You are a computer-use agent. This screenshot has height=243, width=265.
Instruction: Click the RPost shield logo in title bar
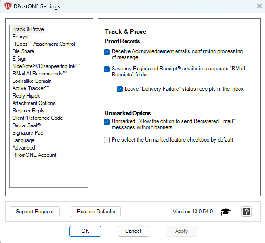point(8,6)
